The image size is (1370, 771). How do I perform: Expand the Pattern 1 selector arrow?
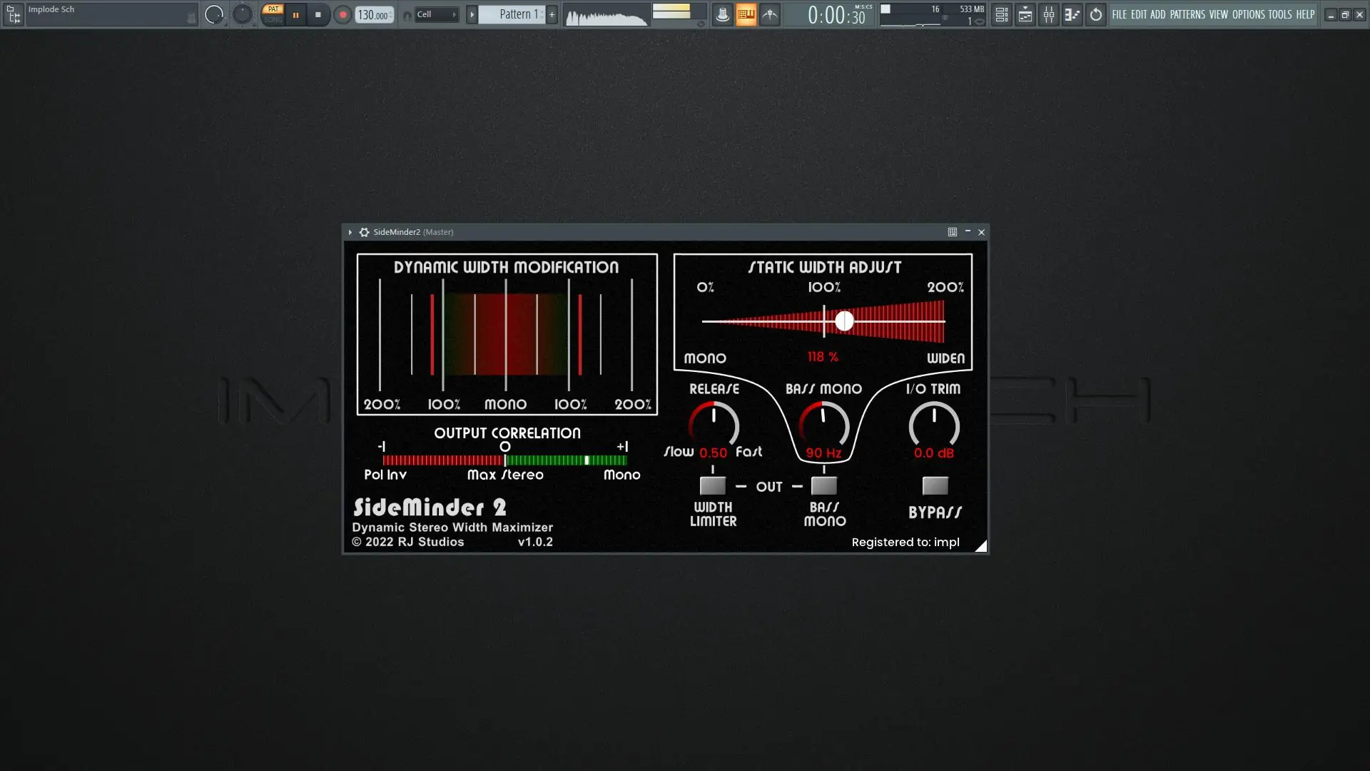click(472, 14)
